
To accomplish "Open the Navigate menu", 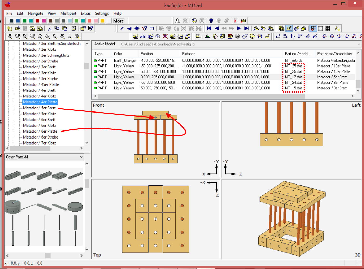I will point(36,13).
